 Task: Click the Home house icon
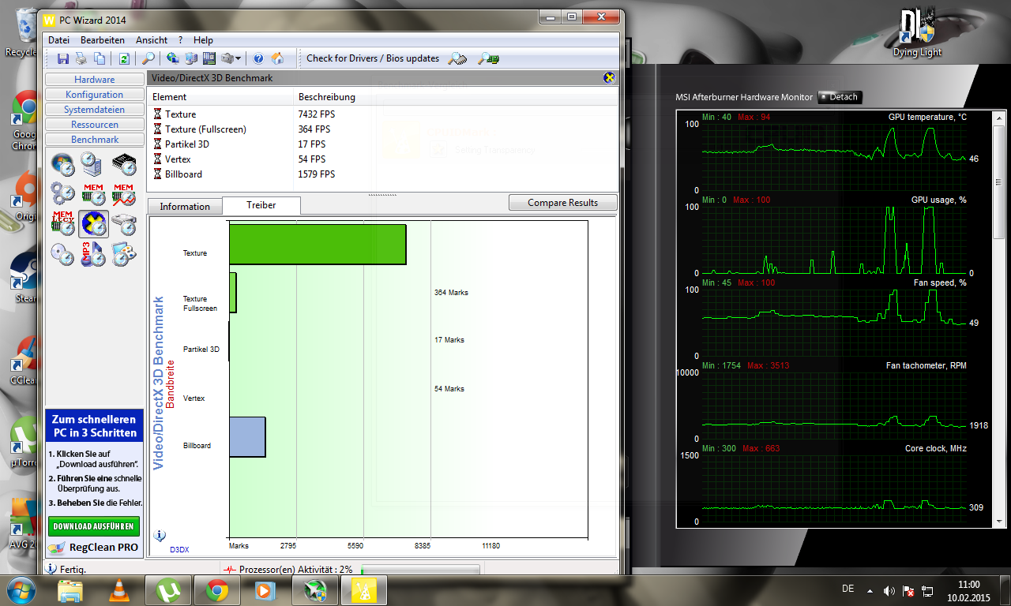277,58
